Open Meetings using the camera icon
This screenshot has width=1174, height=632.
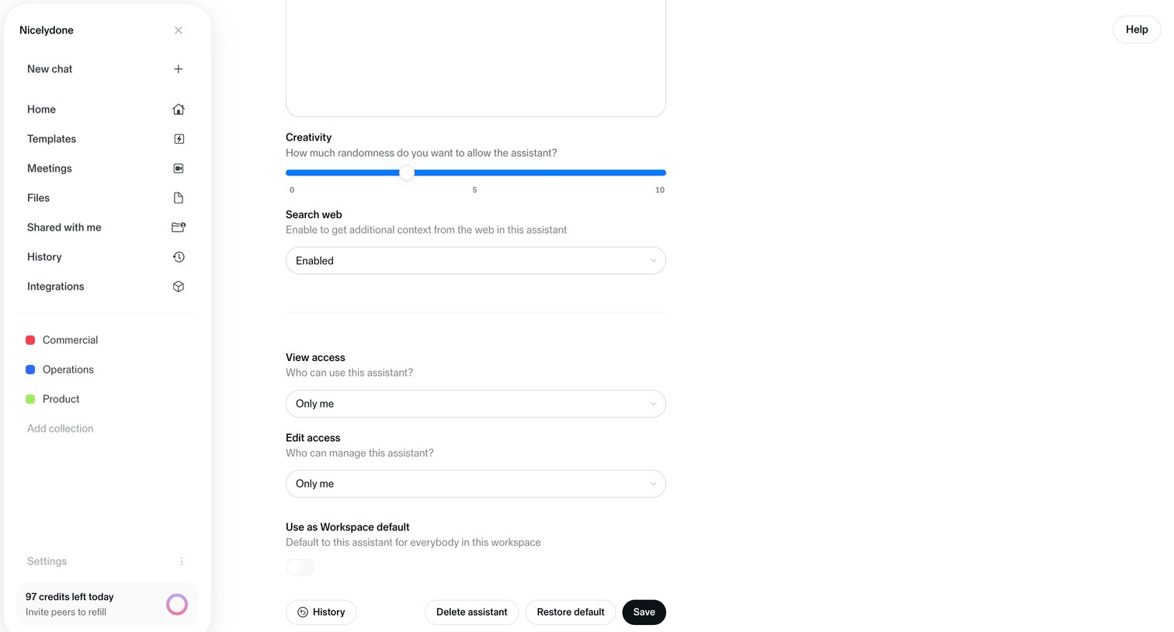pos(179,168)
